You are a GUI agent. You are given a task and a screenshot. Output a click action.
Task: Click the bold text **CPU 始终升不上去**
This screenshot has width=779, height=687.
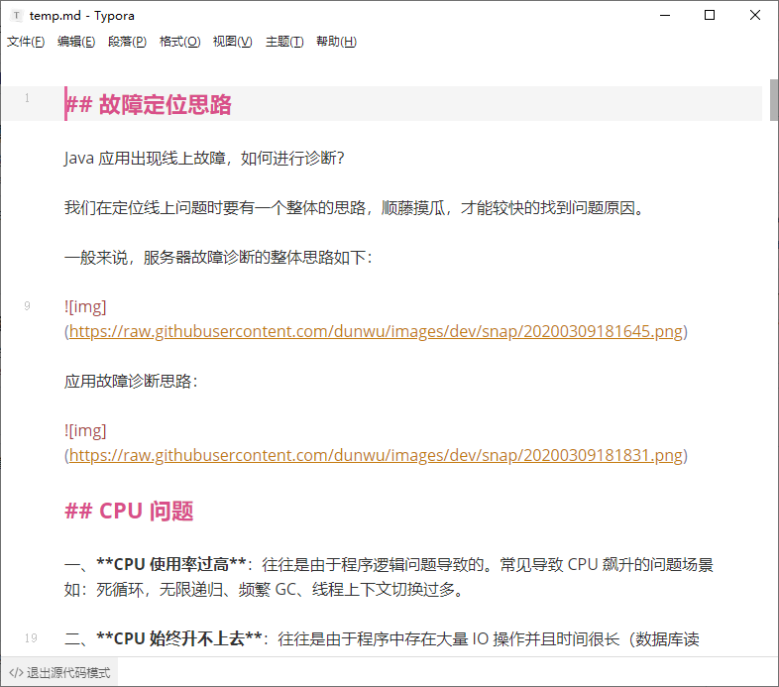(x=179, y=638)
